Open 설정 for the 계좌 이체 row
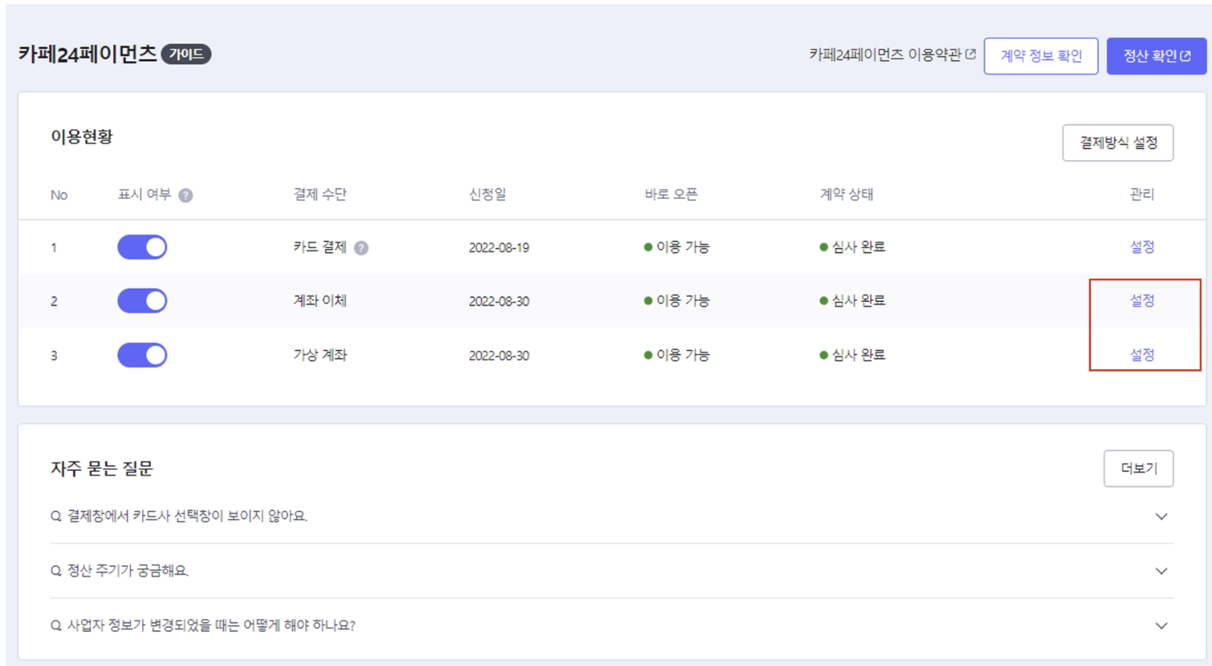 click(x=1142, y=301)
